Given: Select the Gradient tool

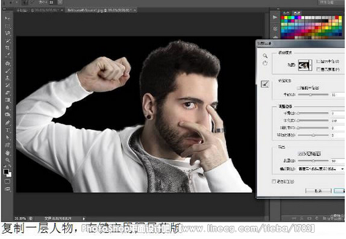Looking at the screenshot, I should click(7, 100).
